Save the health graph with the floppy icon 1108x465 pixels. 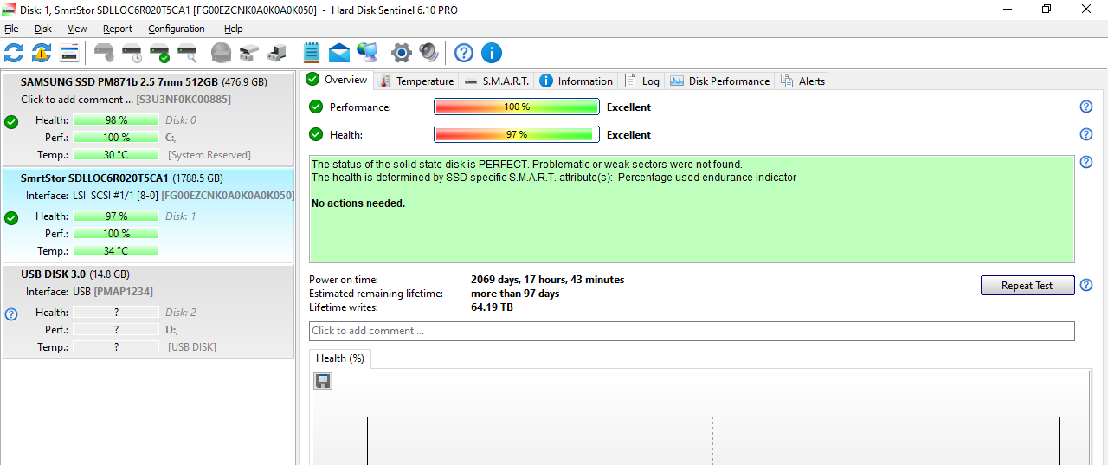click(323, 381)
